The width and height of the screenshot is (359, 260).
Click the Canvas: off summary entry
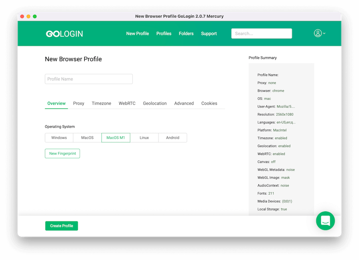[266, 162]
